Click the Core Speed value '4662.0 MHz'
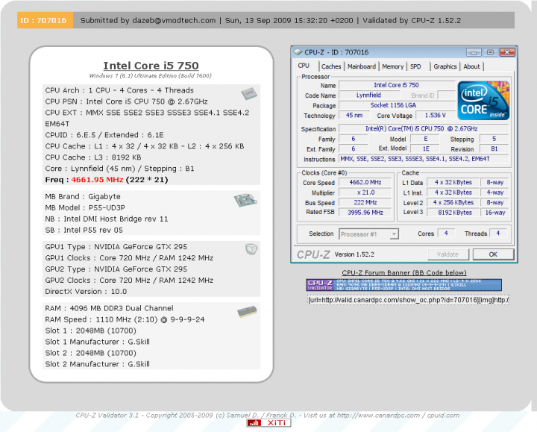The height and width of the screenshot is (432, 537). click(x=365, y=182)
